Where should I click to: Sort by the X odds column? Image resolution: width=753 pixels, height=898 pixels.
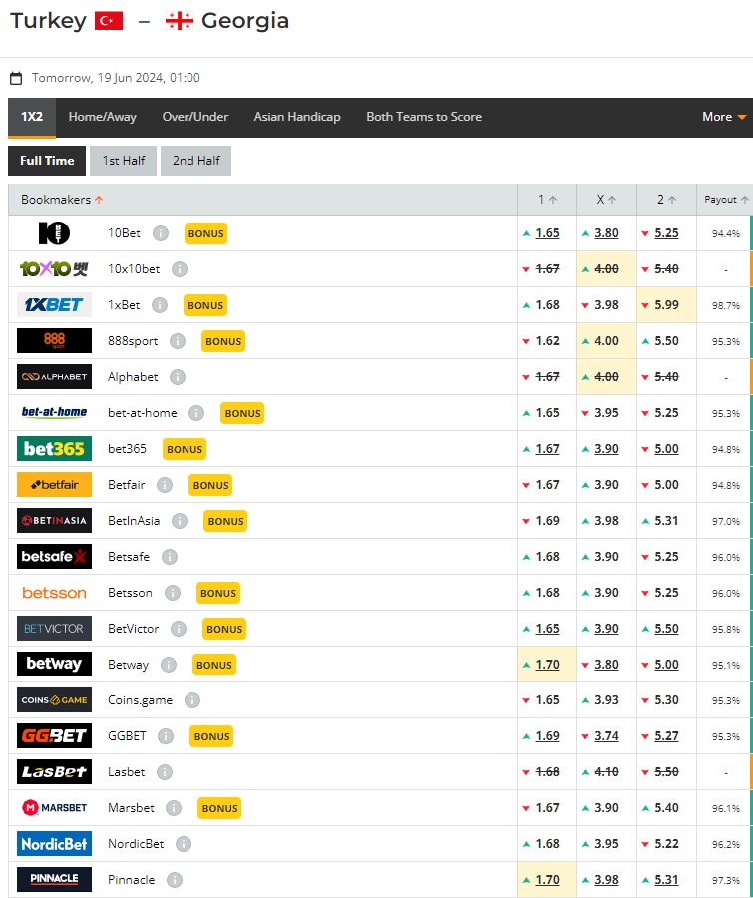tap(606, 200)
